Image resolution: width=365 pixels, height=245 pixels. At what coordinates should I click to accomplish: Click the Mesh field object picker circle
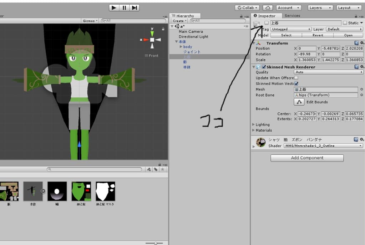(x=361, y=90)
